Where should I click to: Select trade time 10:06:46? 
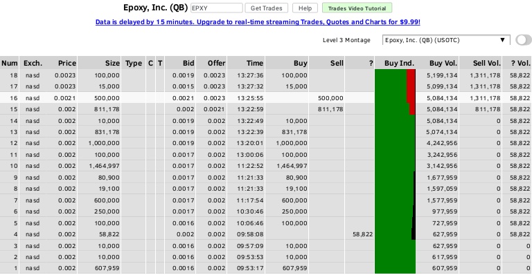click(x=250, y=223)
